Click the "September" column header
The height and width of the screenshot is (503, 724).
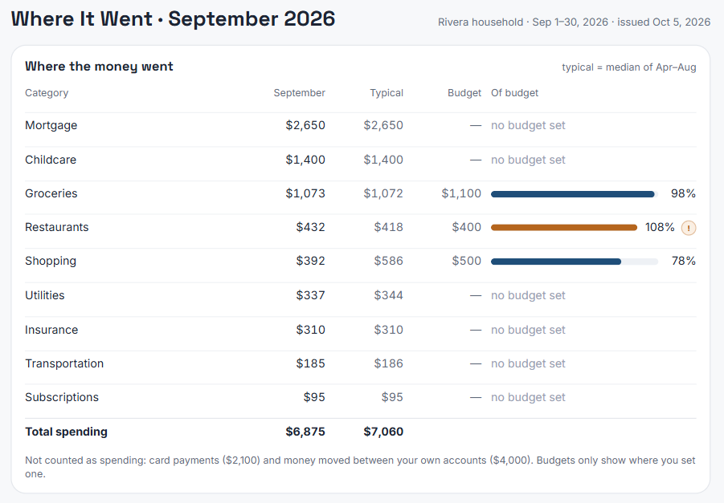tap(299, 93)
